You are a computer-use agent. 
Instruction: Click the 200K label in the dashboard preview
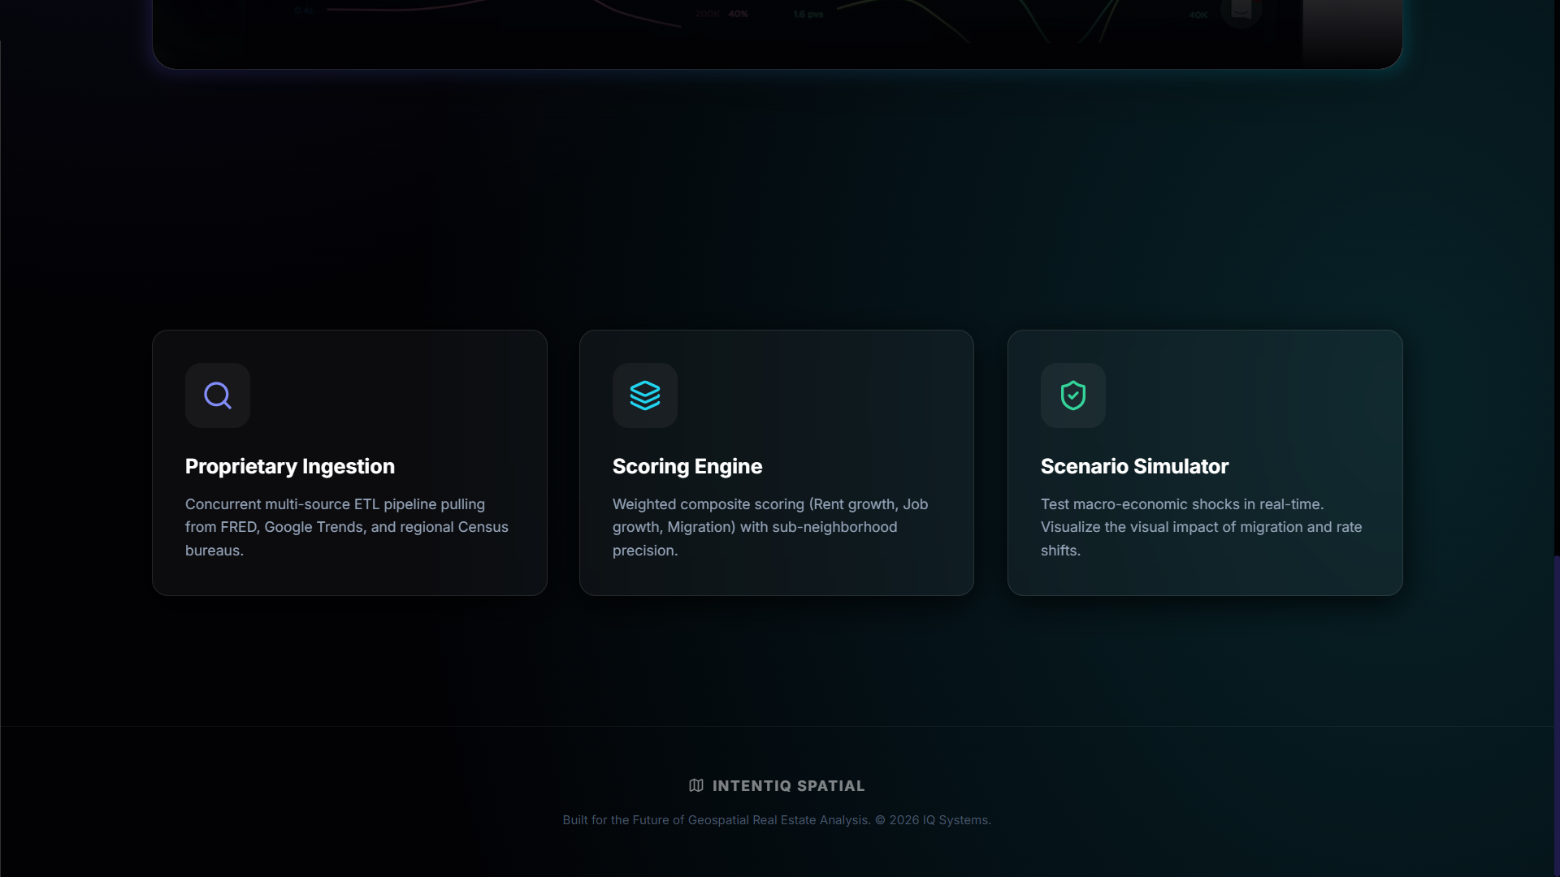coord(707,14)
